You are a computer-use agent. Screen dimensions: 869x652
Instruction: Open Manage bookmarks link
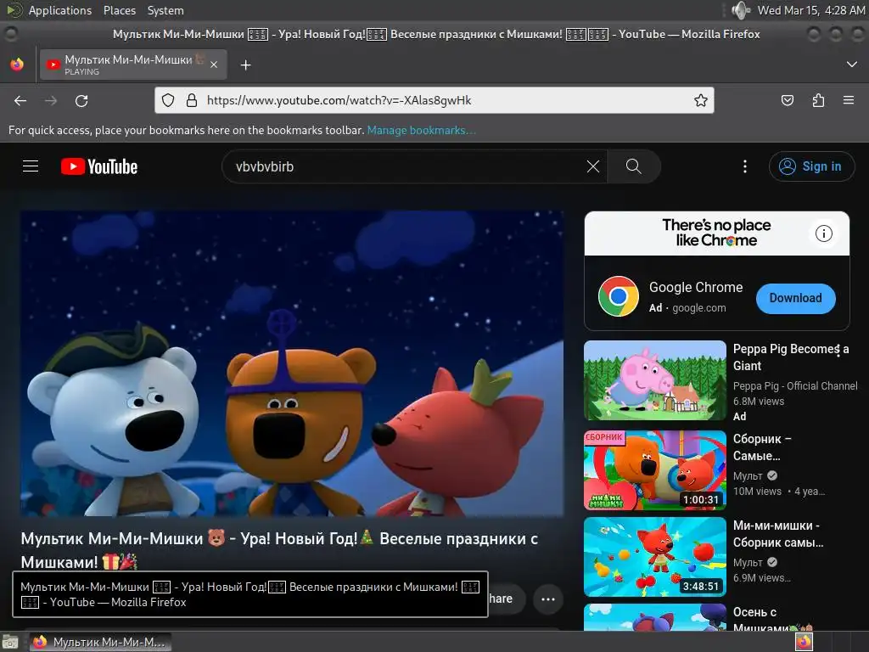[x=421, y=130]
